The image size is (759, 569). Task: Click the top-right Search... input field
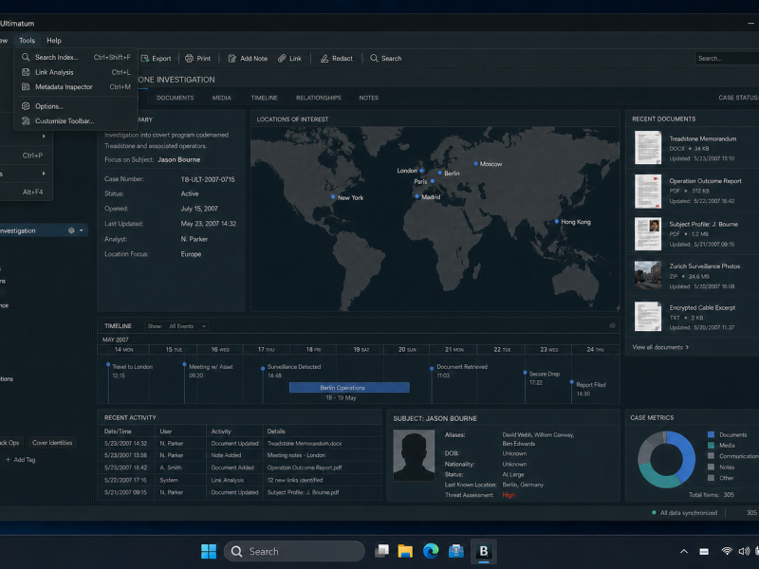pyautogui.click(x=727, y=58)
